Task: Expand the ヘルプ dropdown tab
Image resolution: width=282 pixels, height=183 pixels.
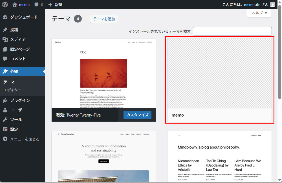Action: tap(259, 13)
